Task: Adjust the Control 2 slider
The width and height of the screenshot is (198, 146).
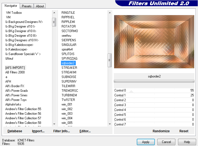Action: [x=154, y=100]
